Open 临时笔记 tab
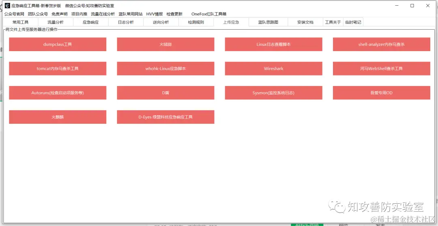 [x=353, y=22]
